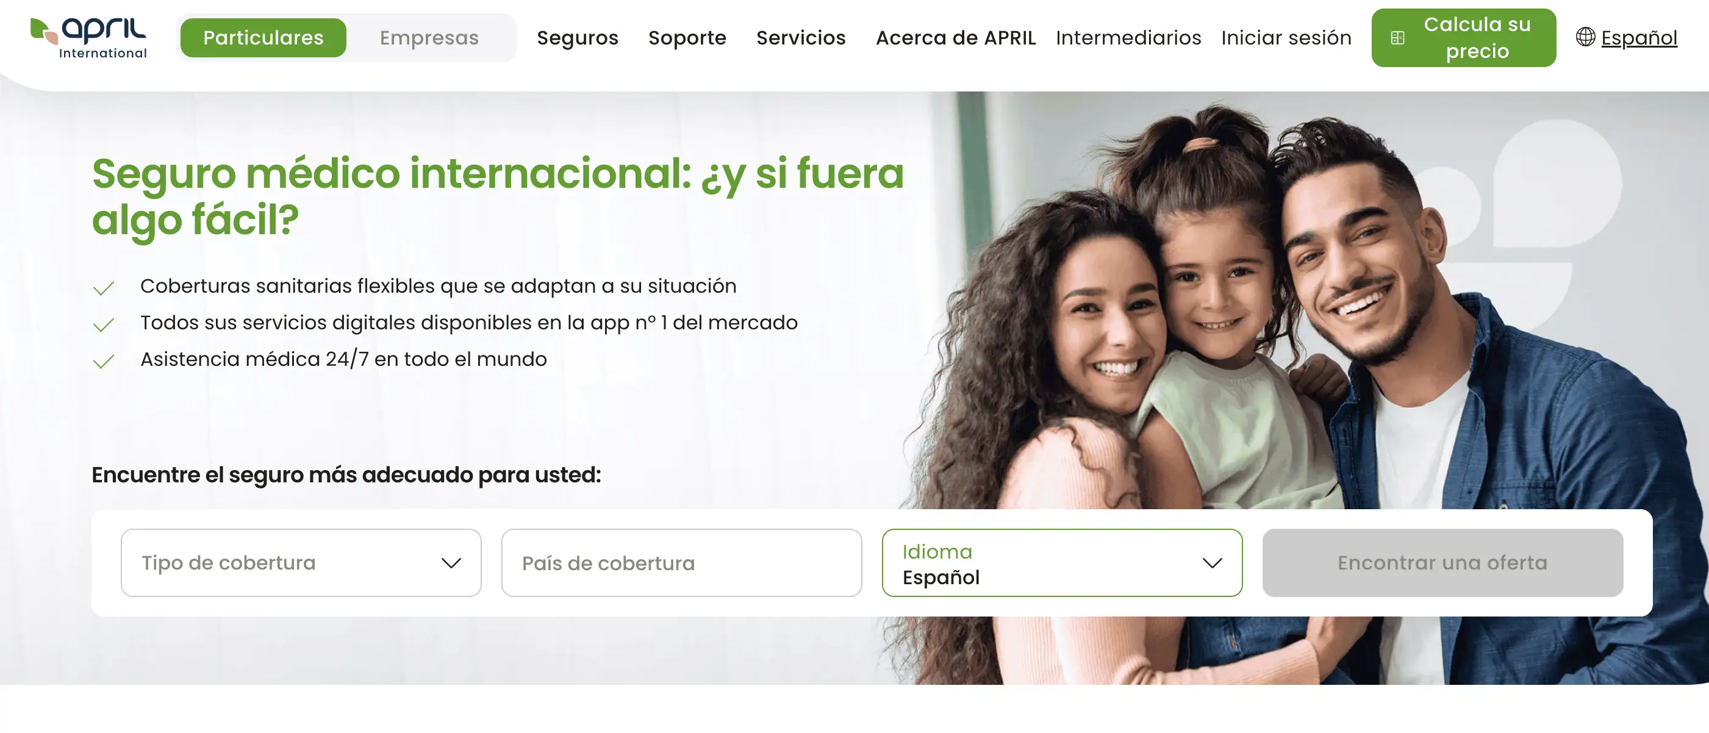This screenshot has height=733, width=1709.
Task: Open the Acerca de APRIL menu
Action: (956, 38)
